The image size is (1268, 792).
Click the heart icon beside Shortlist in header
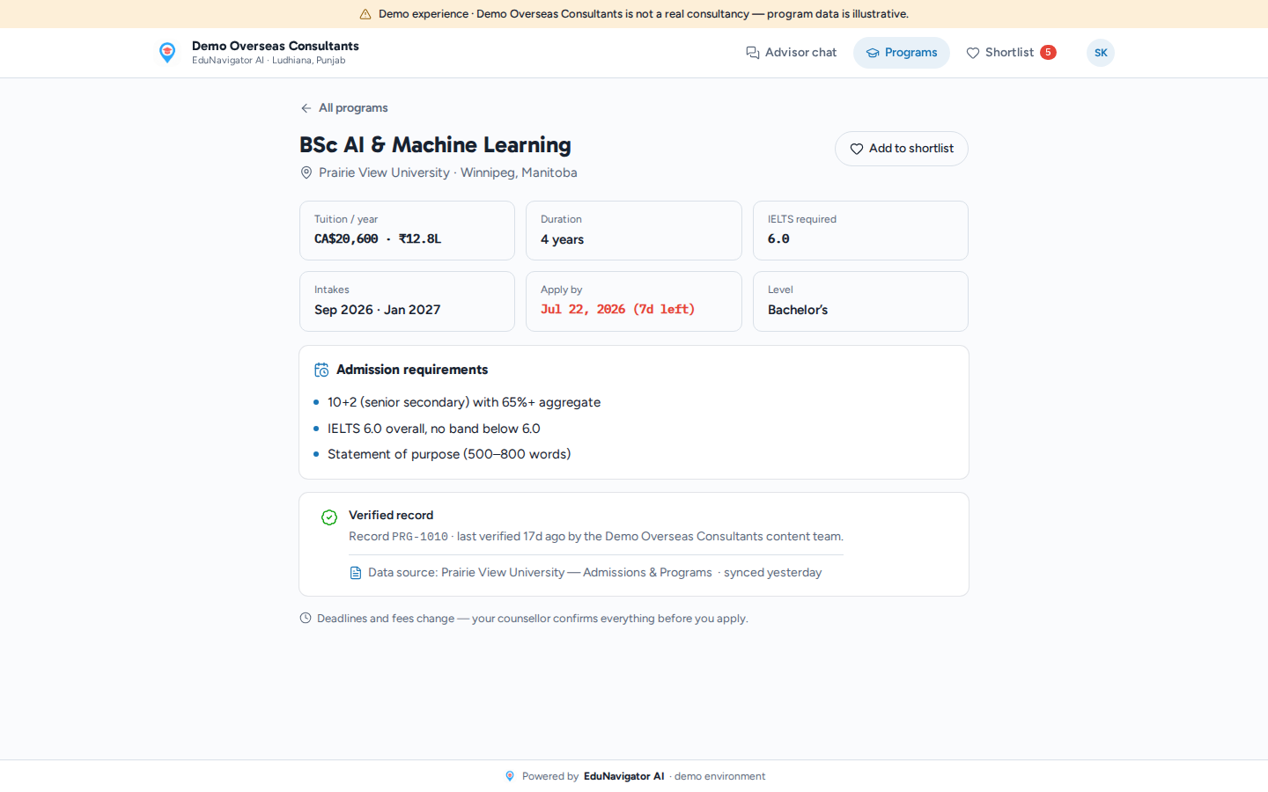[x=973, y=53]
